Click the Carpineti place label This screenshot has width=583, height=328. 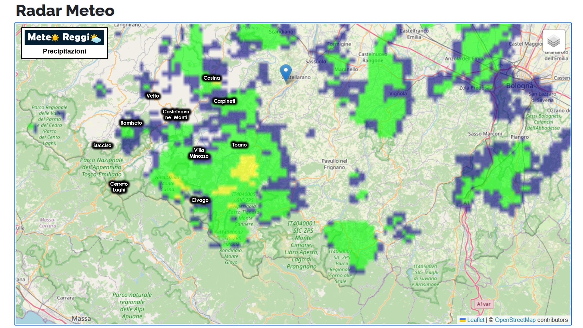click(224, 101)
